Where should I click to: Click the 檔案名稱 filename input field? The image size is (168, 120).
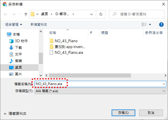[100, 84]
